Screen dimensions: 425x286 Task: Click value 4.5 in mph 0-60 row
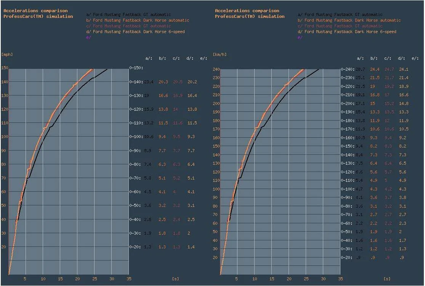(x=148, y=192)
